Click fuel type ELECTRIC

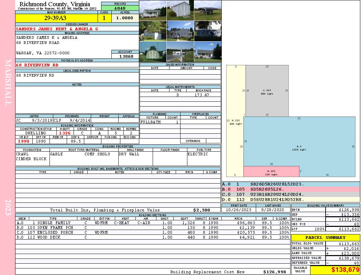pyautogui.click(x=198, y=154)
